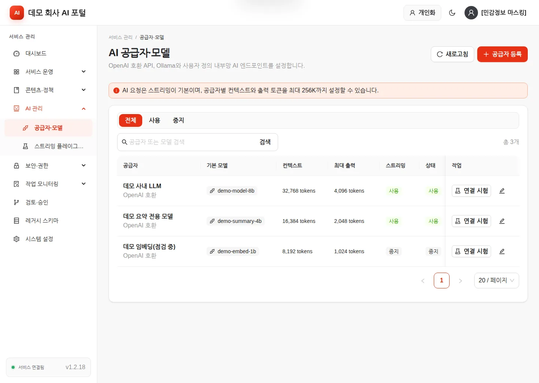The width and height of the screenshot is (539, 383).
Task: Go to the previous page arrow
Action: click(x=423, y=281)
